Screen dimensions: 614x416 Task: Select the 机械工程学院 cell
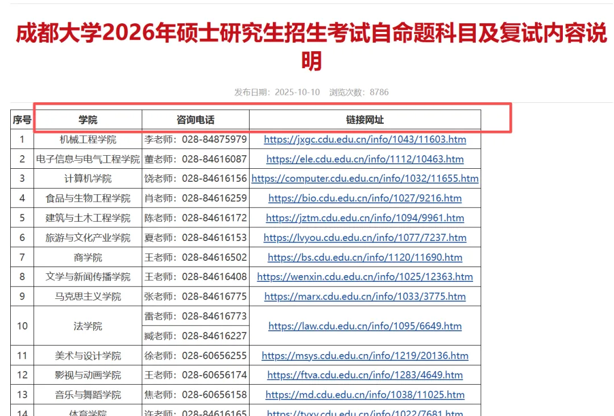click(x=88, y=139)
